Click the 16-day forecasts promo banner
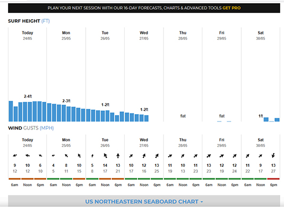The height and width of the screenshot is (209, 284). (x=144, y=8)
